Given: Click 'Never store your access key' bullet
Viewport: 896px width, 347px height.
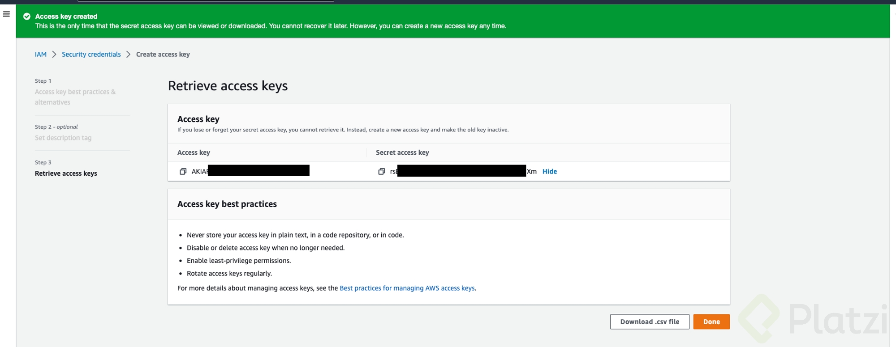Looking at the screenshot, I should 295,235.
